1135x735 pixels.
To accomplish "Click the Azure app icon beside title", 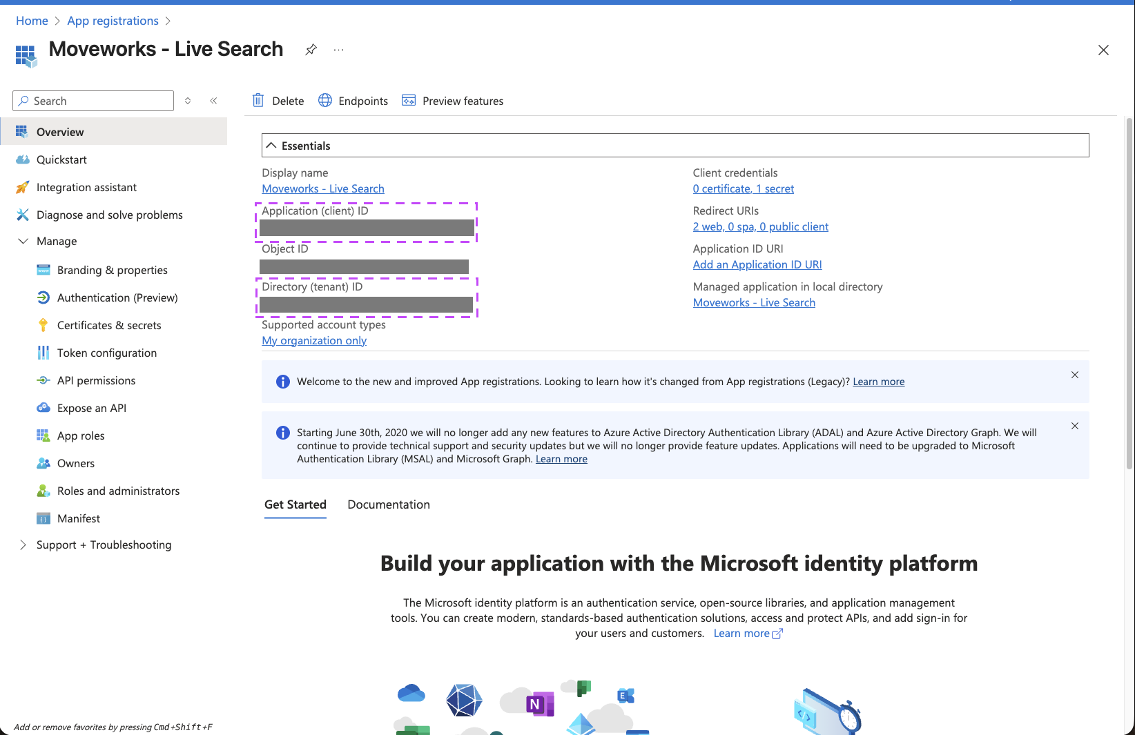I will click(26, 56).
